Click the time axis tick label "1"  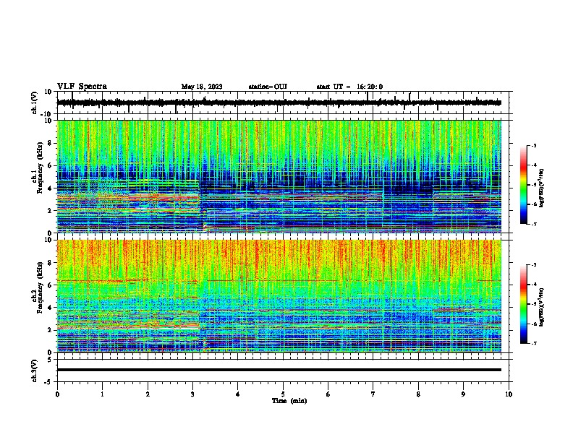click(102, 394)
